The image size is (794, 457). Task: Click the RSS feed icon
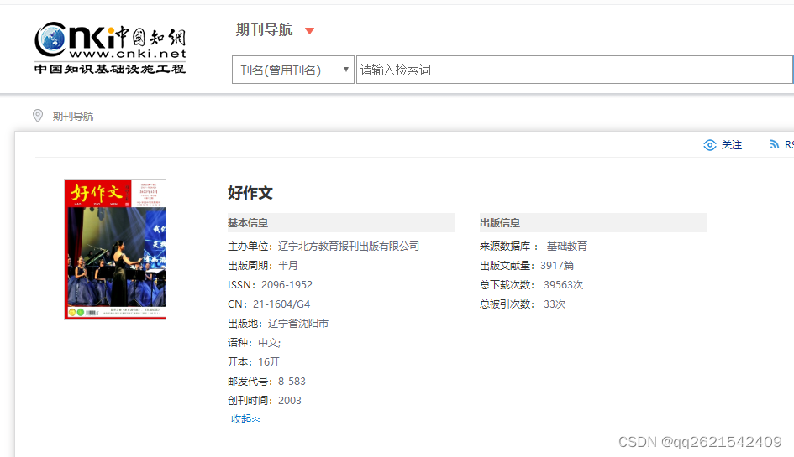(774, 144)
